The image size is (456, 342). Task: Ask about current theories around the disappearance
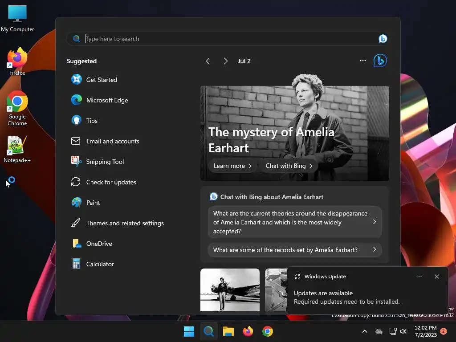point(295,222)
